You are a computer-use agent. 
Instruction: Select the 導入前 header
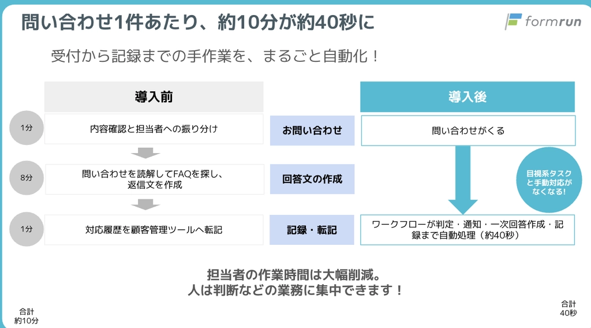[154, 97]
